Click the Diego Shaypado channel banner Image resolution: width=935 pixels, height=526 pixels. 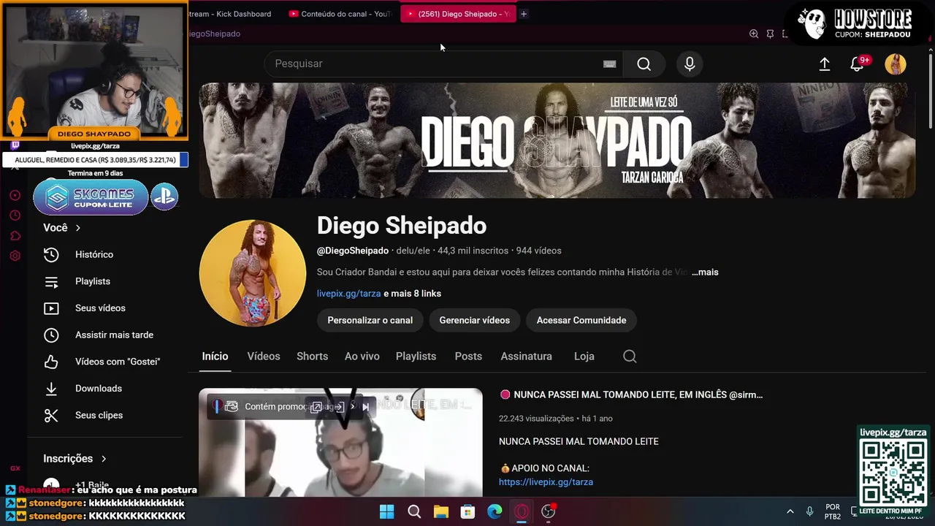[x=557, y=140]
